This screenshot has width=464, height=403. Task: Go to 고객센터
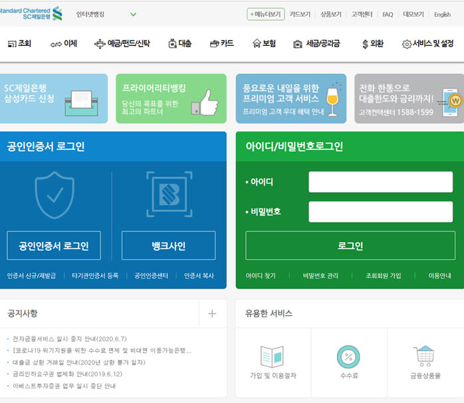362,14
